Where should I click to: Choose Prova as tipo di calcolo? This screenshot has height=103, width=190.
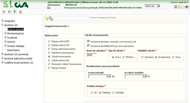point(113,57)
